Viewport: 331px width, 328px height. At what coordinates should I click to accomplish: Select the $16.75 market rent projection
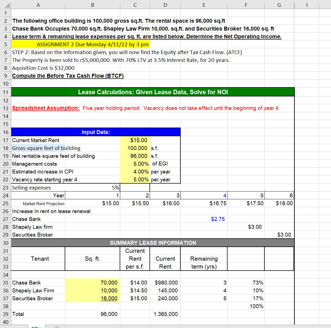click(204, 203)
